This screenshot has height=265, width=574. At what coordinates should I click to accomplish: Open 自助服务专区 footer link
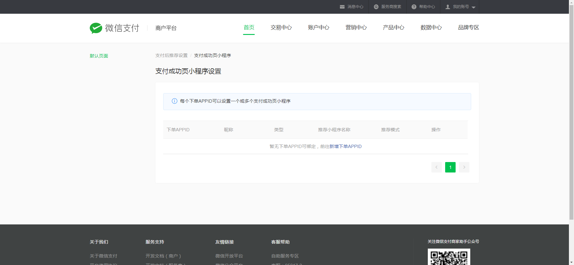click(x=285, y=256)
